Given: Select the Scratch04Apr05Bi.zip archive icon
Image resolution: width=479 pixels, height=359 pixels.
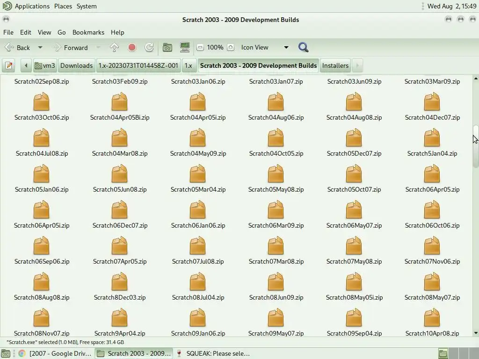Looking at the screenshot, I should point(119,101).
